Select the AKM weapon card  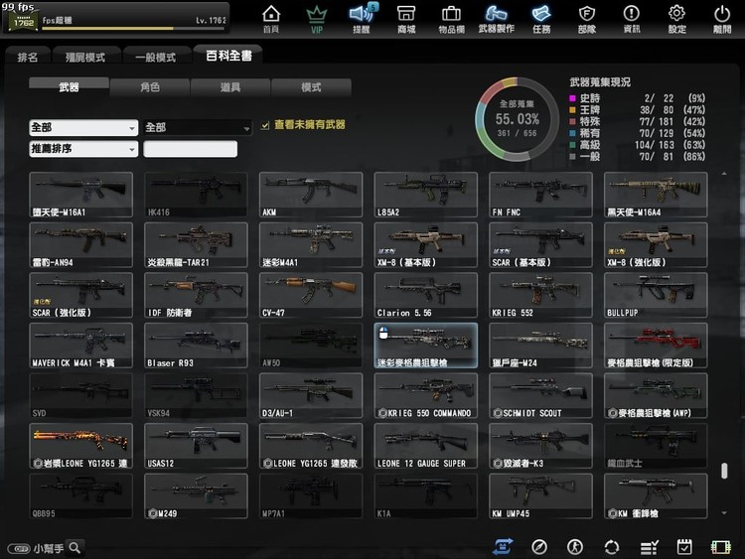point(311,195)
